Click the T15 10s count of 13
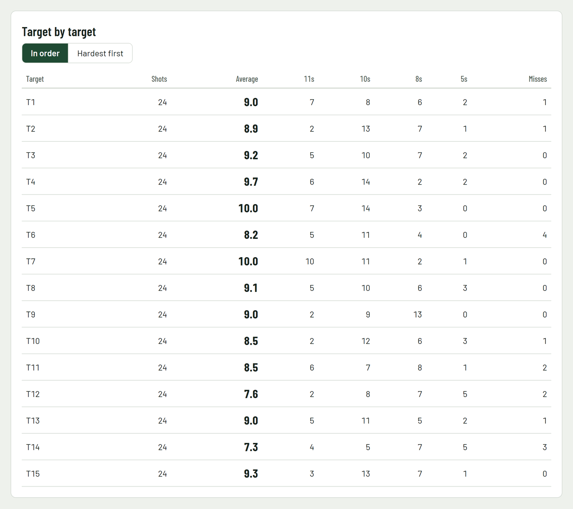The image size is (573, 509). pyautogui.click(x=366, y=474)
